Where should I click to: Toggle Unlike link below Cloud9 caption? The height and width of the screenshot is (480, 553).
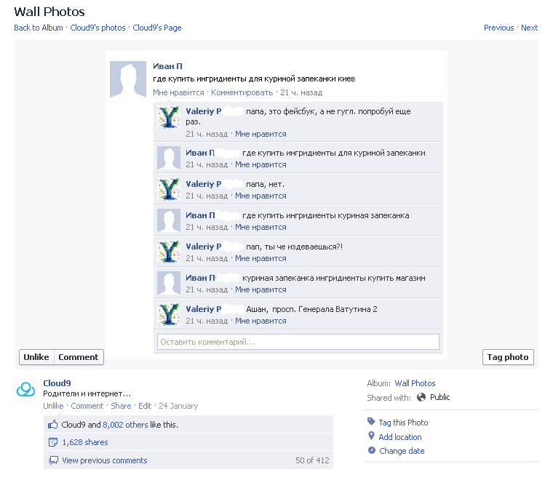coord(53,406)
